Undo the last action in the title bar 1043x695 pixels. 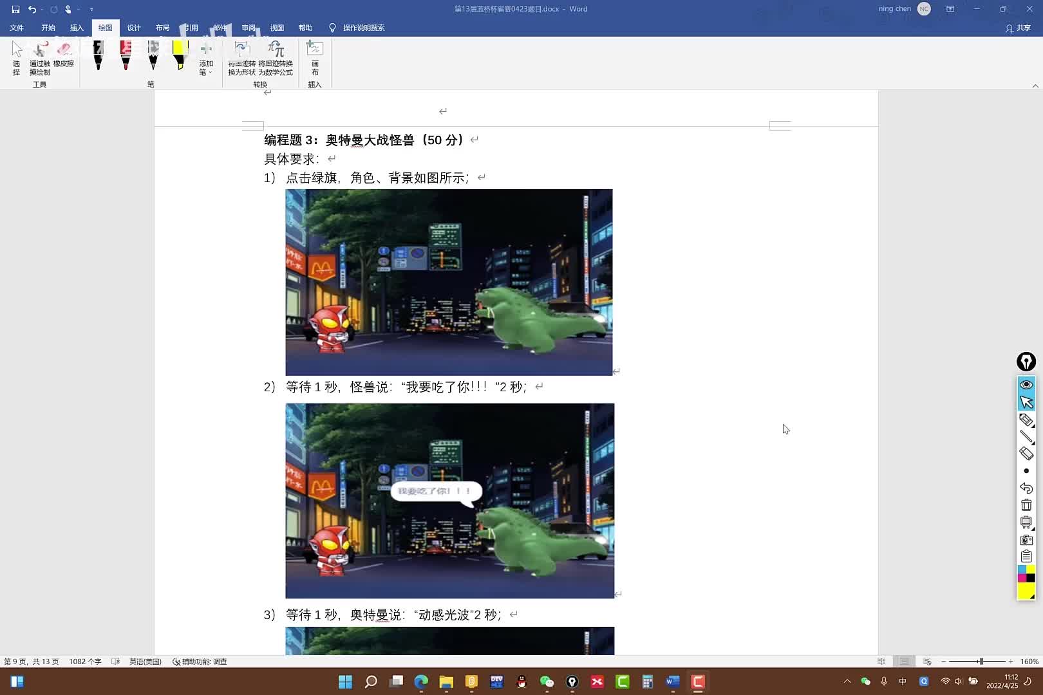pyautogui.click(x=32, y=9)
